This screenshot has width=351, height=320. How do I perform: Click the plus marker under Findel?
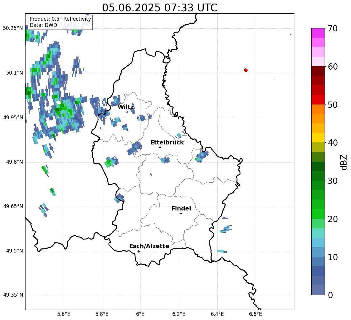pos(181,214)
